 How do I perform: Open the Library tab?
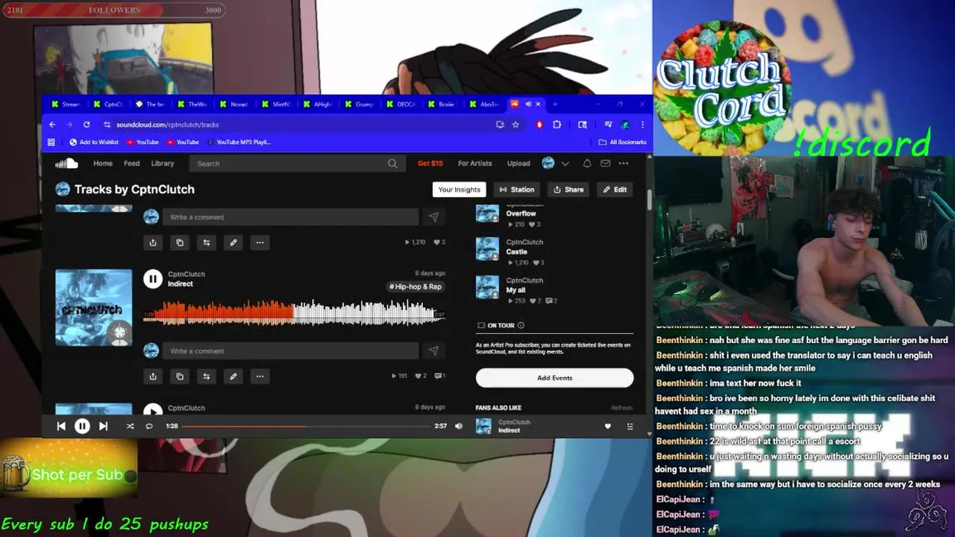pos(162,163)
